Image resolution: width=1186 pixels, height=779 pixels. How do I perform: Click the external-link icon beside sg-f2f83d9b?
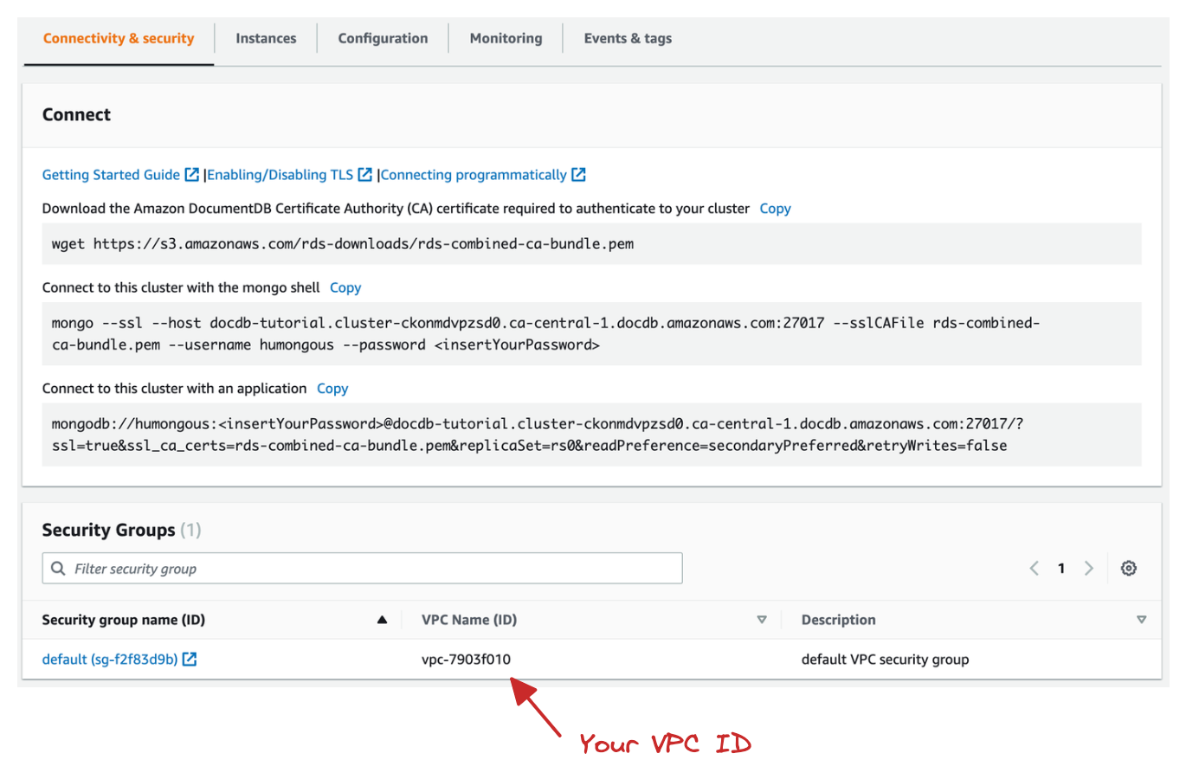[x=190, y=660]
